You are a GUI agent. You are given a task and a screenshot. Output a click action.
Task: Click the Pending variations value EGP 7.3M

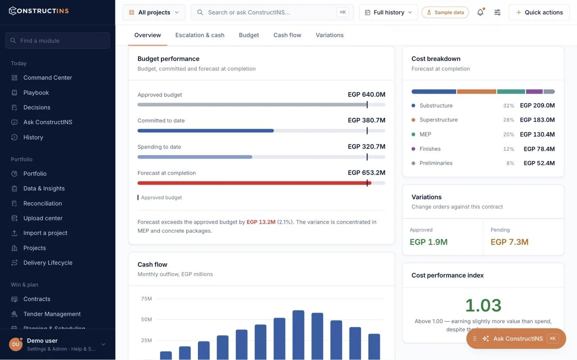tap(509, 242)
